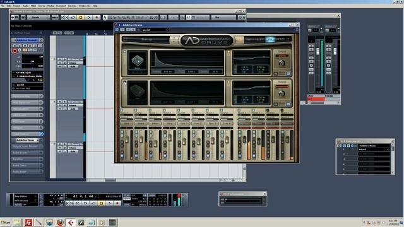404x227 pixels.
Task: Open FileZilla from the taskbar
Action: (28, 223)
